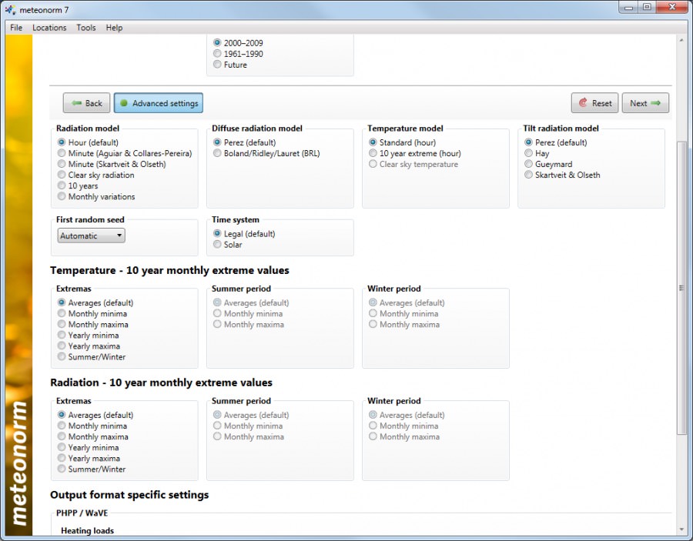Click the Back button
Screen dimensions: 693x541
(85, 102)
